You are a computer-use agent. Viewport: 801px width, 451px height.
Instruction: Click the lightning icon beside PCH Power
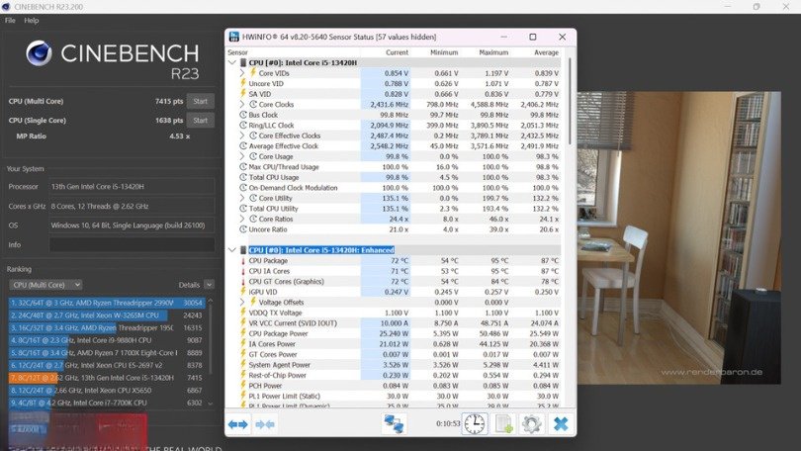pyautogui.click(x=243, y=386)
